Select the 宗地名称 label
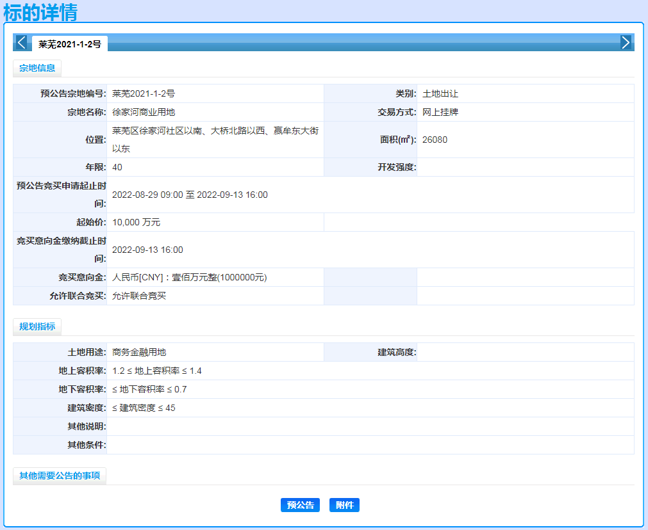The image size is (648, 530). click(x=87, y=112)
